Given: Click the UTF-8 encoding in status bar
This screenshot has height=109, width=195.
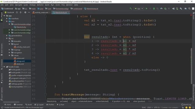Looking at the screenshot, I should (157, 108).
